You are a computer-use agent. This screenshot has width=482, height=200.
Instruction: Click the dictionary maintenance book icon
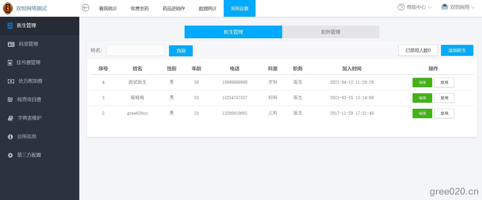[x=10, y=118]
